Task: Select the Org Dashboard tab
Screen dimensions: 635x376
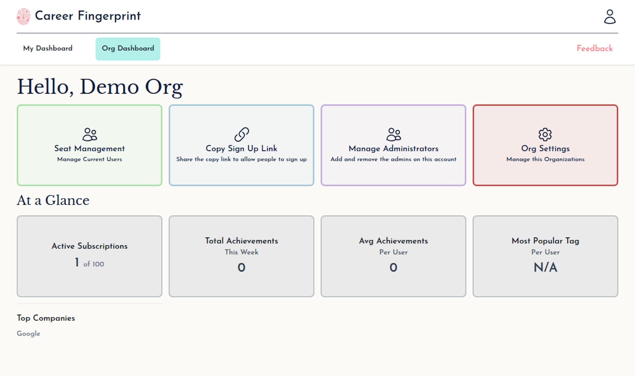Action: click(128, 49)
